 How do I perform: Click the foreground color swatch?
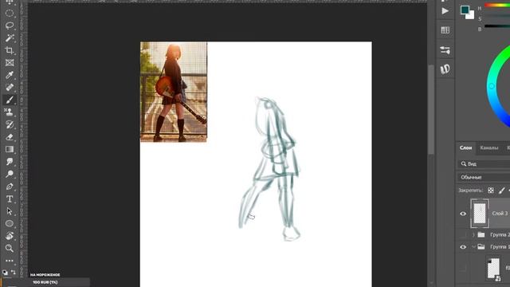465,10
